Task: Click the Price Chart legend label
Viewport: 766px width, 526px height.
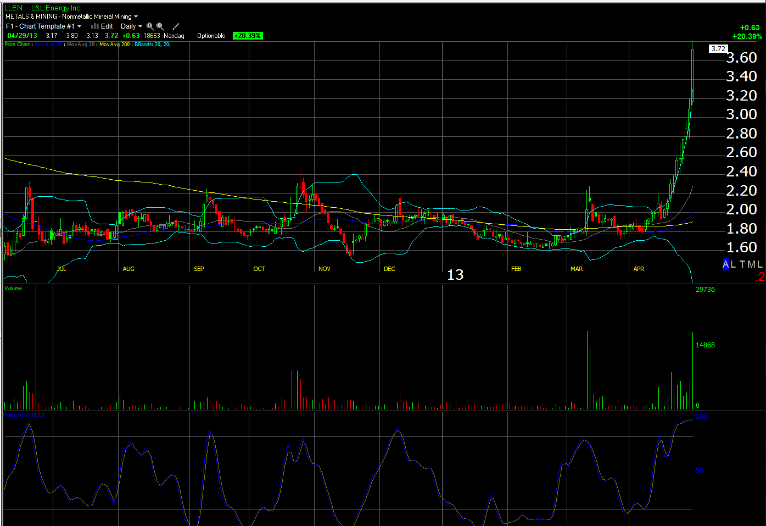Action: point(17,45)
